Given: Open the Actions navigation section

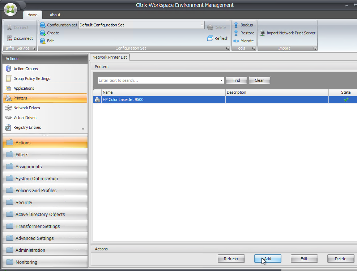Looking at the screenshot, I should pyautogui.click(x=45, y=143).
